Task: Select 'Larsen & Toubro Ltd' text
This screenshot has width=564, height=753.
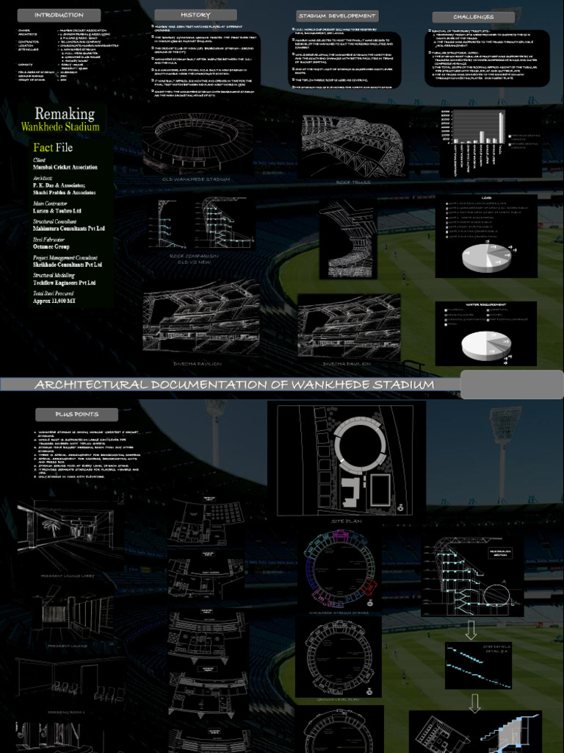Action: (57, 211)
